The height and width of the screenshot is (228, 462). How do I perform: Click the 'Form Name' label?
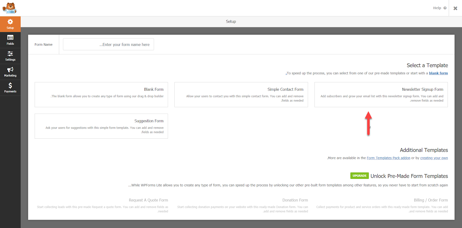(44, 45)
